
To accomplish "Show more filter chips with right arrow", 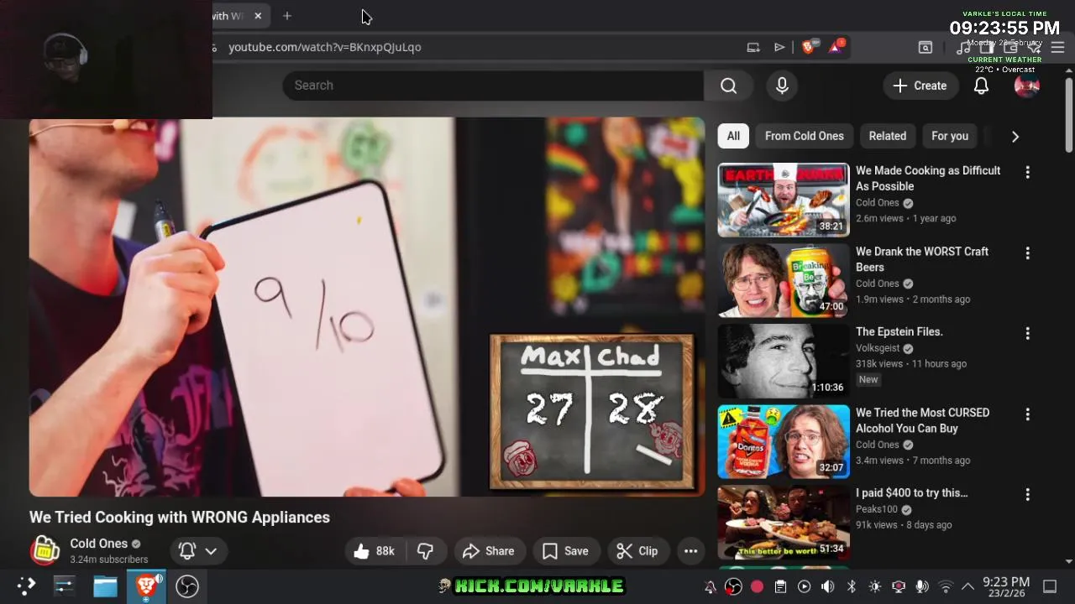I will point(1015,136).
